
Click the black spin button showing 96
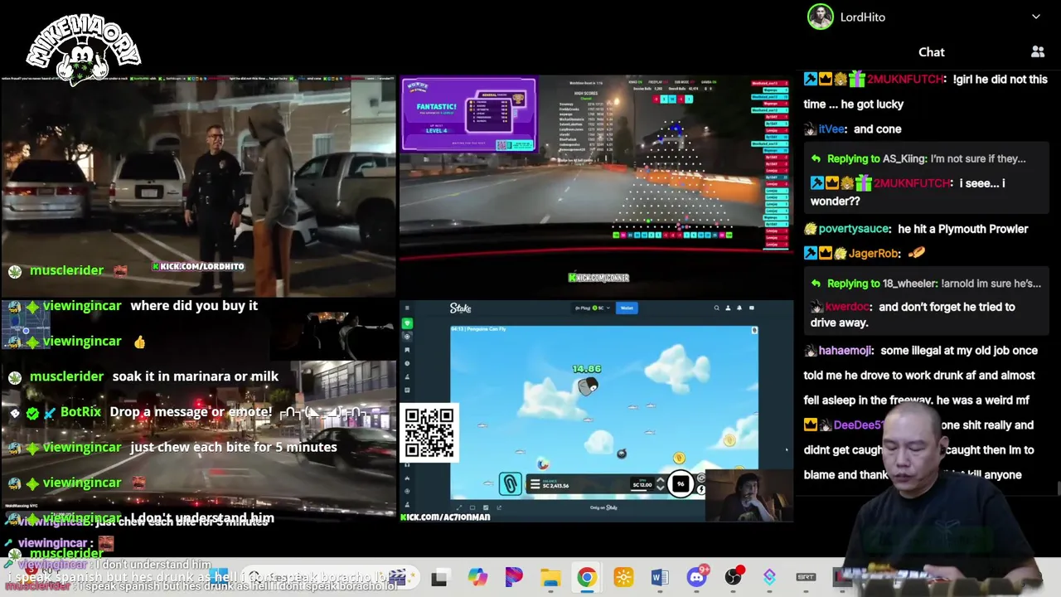pyautogui.click(x=681, y=484)
